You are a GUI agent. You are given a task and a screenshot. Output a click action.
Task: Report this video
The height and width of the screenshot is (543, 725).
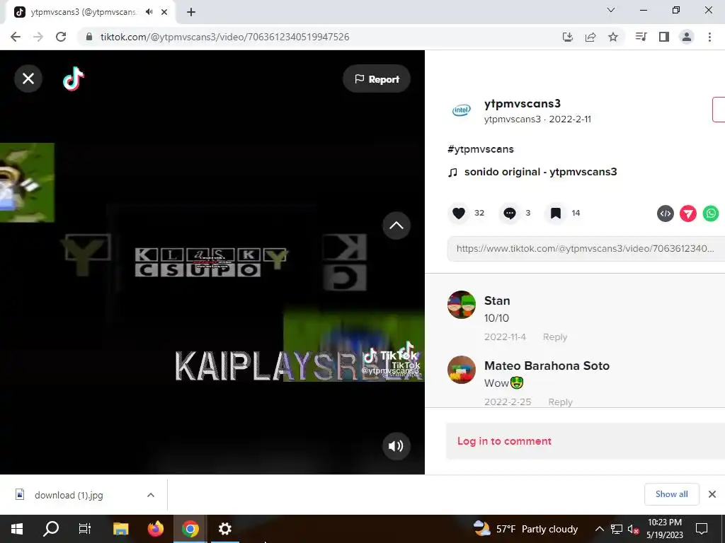[377, 79]
